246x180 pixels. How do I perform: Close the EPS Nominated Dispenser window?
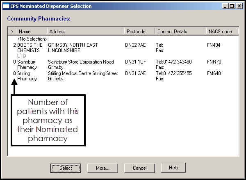coord(239,6)
